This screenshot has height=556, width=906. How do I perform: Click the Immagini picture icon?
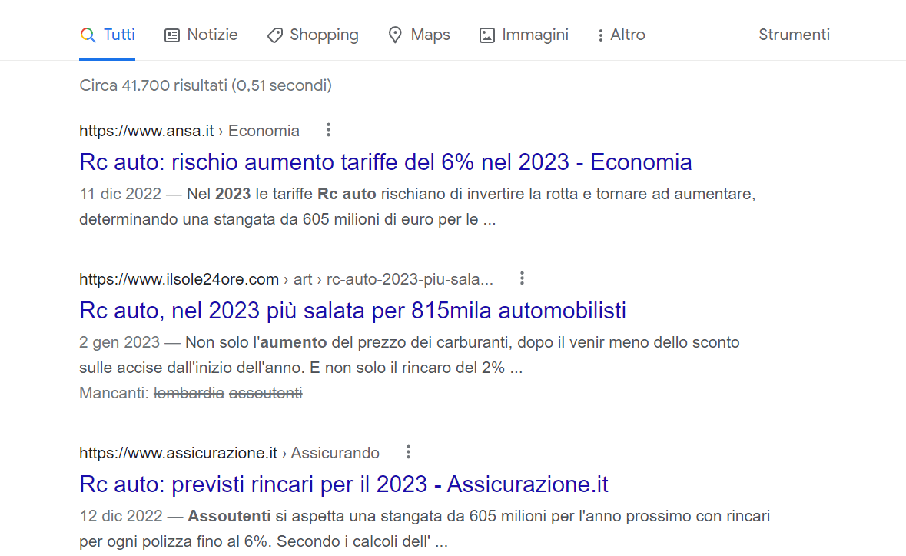click(x=486, y=35)
